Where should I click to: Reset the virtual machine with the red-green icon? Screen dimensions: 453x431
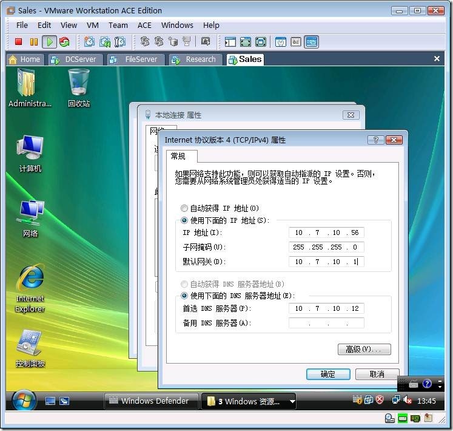(x=64, y=42)
